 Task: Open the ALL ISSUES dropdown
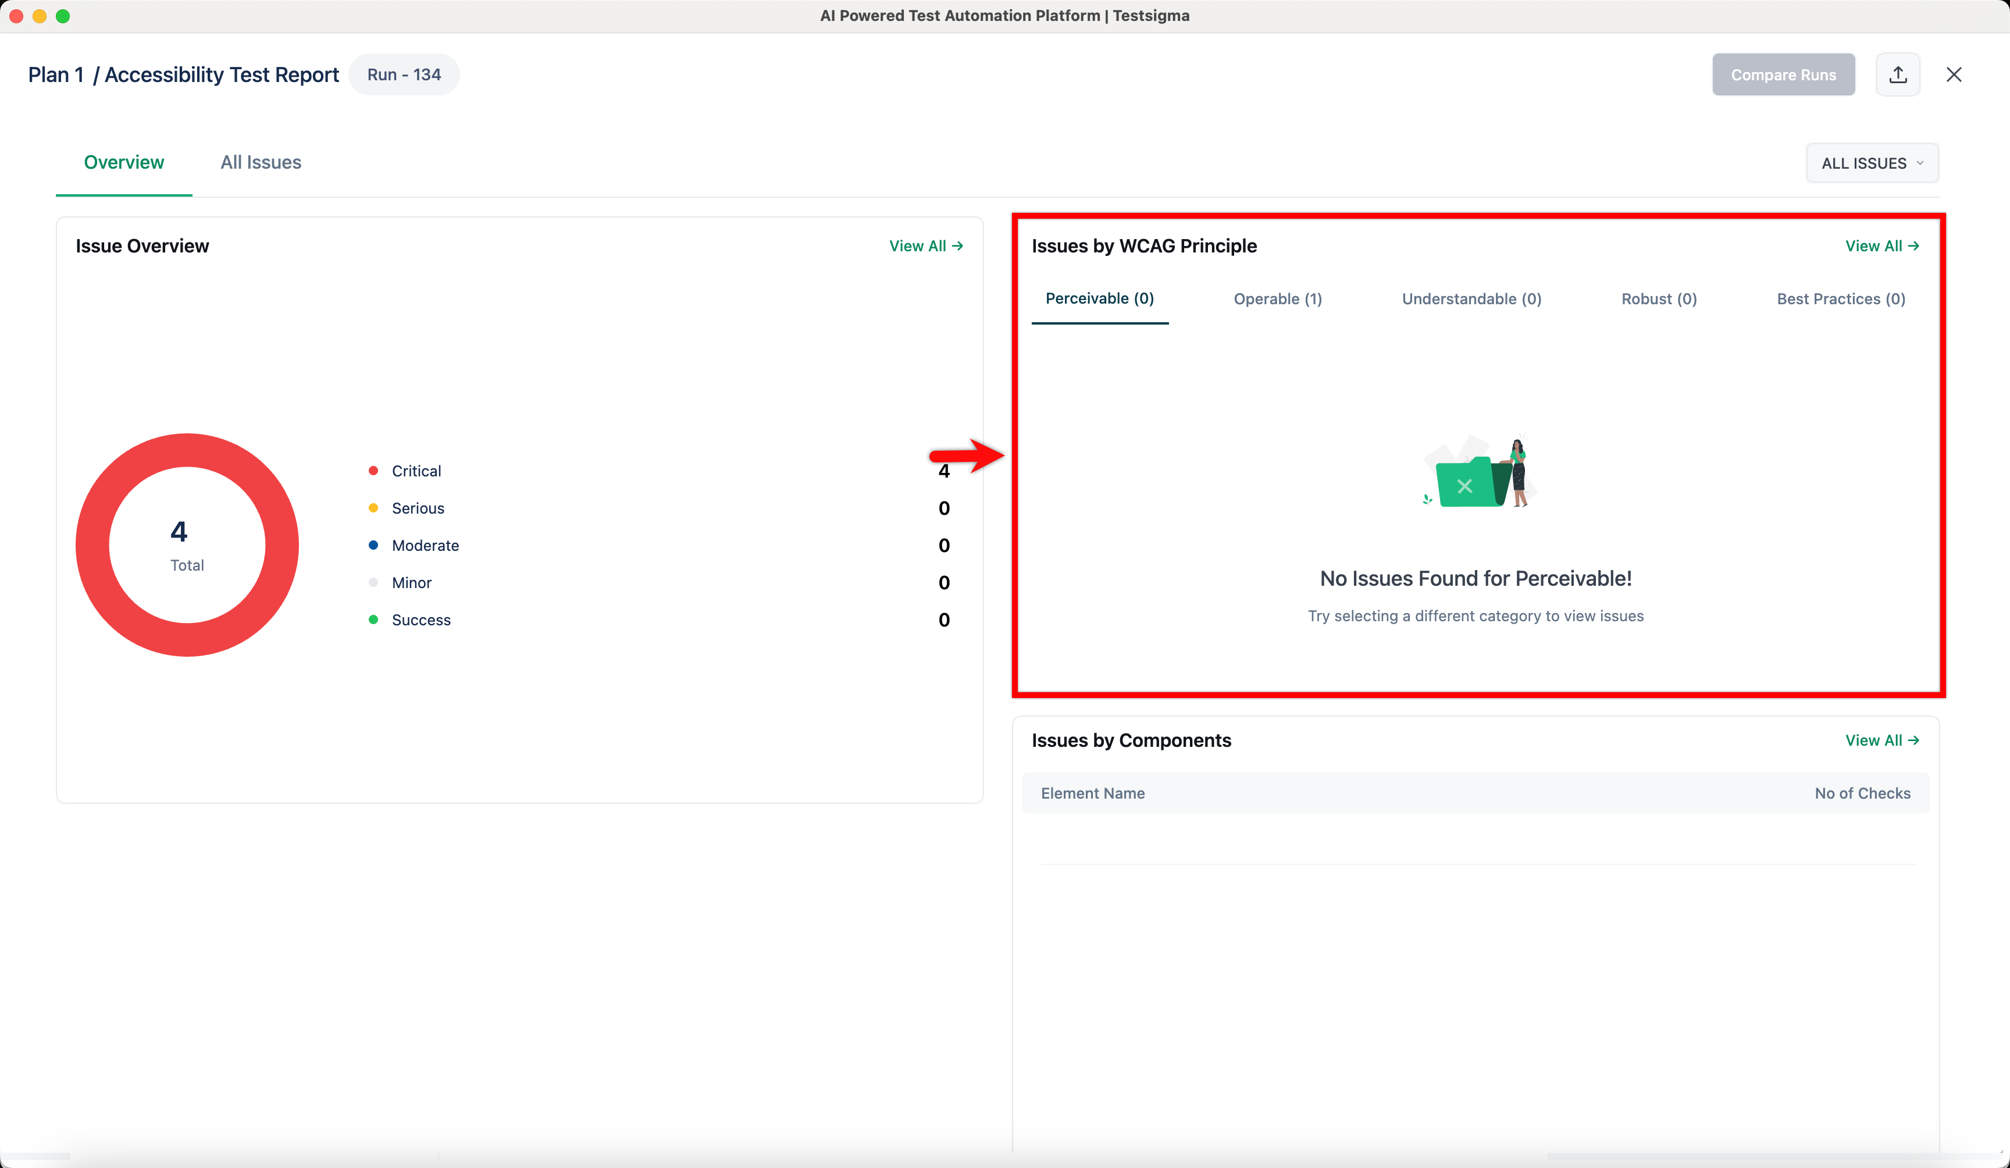[1871, 163]
